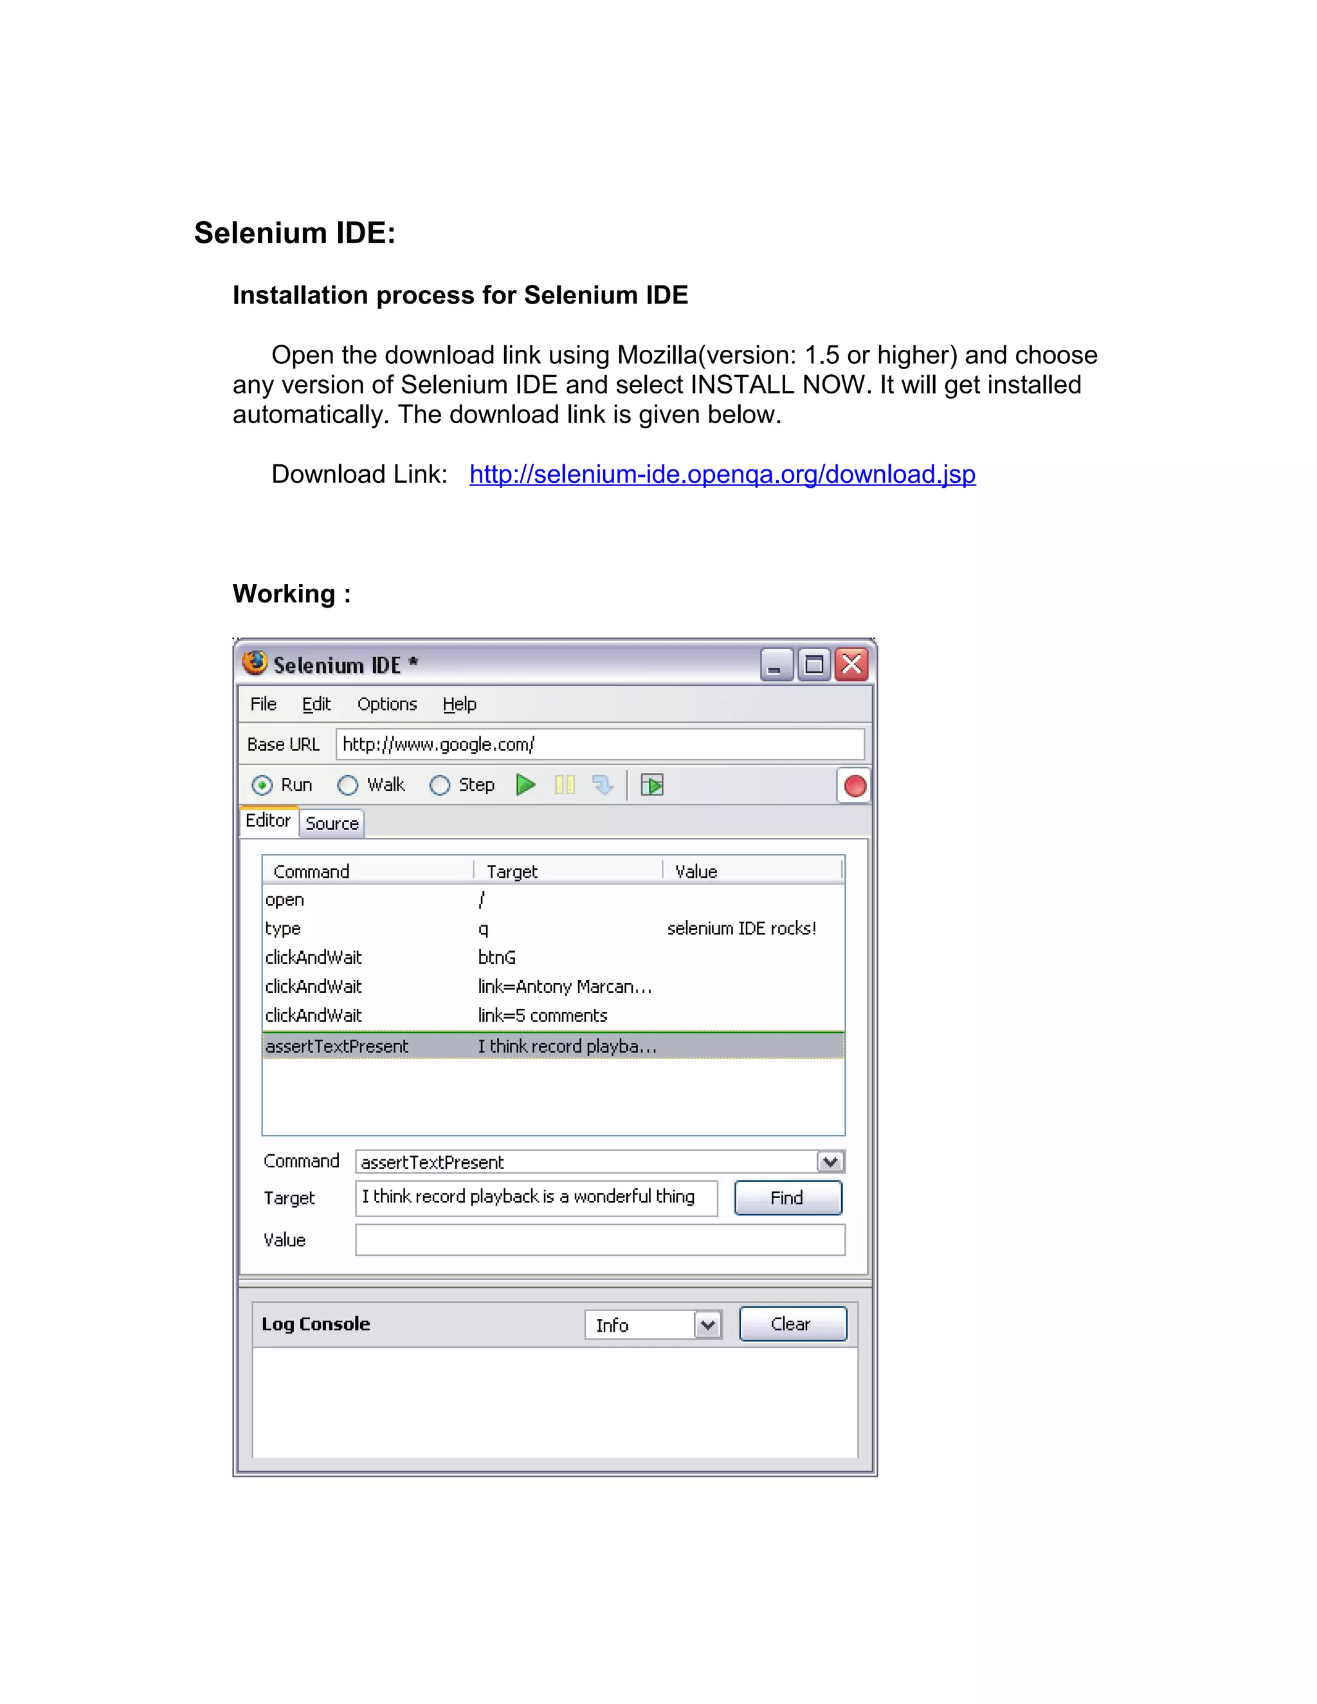Select the Run radio button
The width and height of the screenshot is (1317, 1704).
(x=263, y=785)
